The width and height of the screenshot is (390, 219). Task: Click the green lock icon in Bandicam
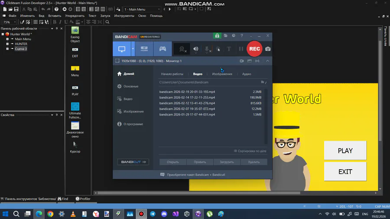tap(217, 35)
